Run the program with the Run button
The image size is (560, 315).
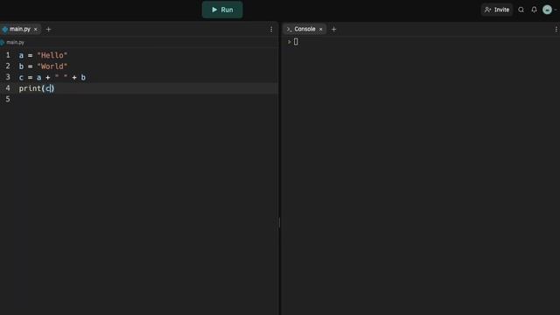222,10
